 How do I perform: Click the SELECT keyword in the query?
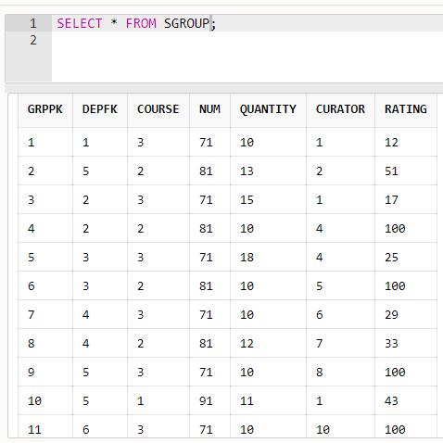pyautogui.click(x=80, y=24)
